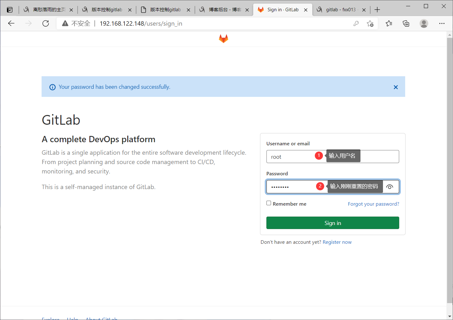Dismiss the password changed alert
Viewport: 453px width, 320px height.
coord(396,87)
